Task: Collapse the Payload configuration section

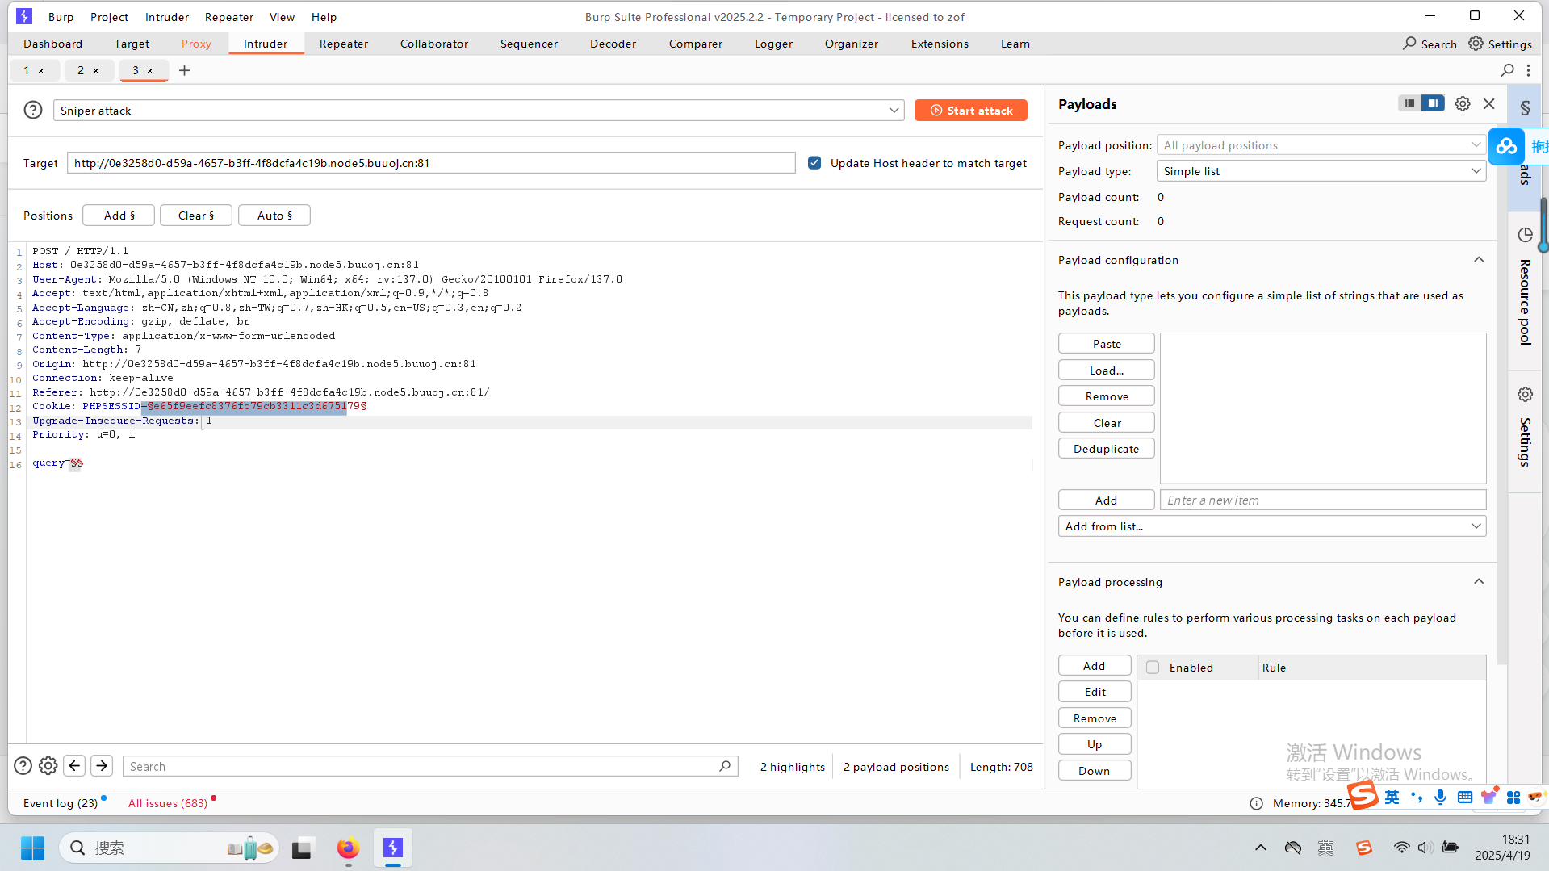Action: point(1479,260)
